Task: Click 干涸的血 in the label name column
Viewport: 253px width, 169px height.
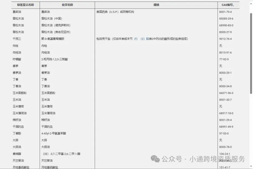Action: pyautogui.click(x=18, y=127)
